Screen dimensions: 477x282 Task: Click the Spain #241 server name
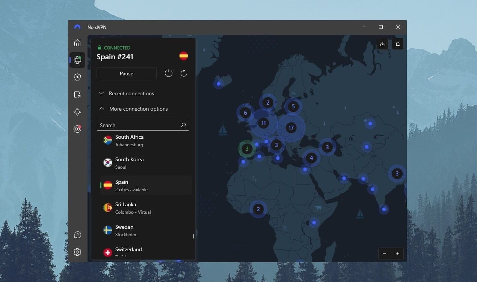[115, 57]
